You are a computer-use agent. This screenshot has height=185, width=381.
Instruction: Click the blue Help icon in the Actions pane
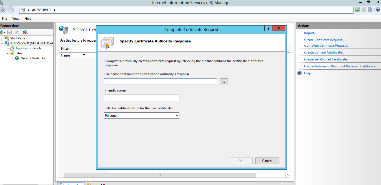[300, 73]
